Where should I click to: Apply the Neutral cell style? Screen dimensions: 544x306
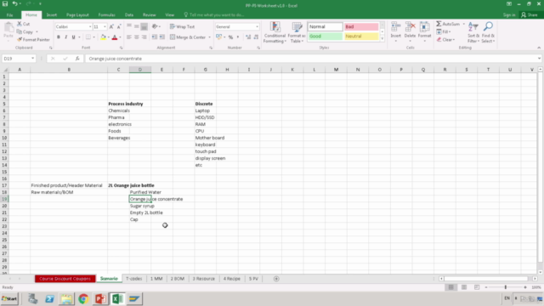[361, 36]
